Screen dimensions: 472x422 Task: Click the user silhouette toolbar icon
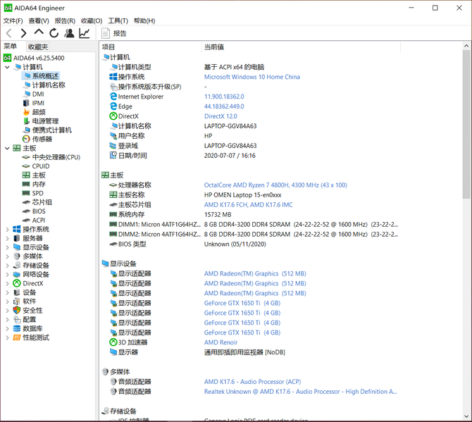point(69,33)
